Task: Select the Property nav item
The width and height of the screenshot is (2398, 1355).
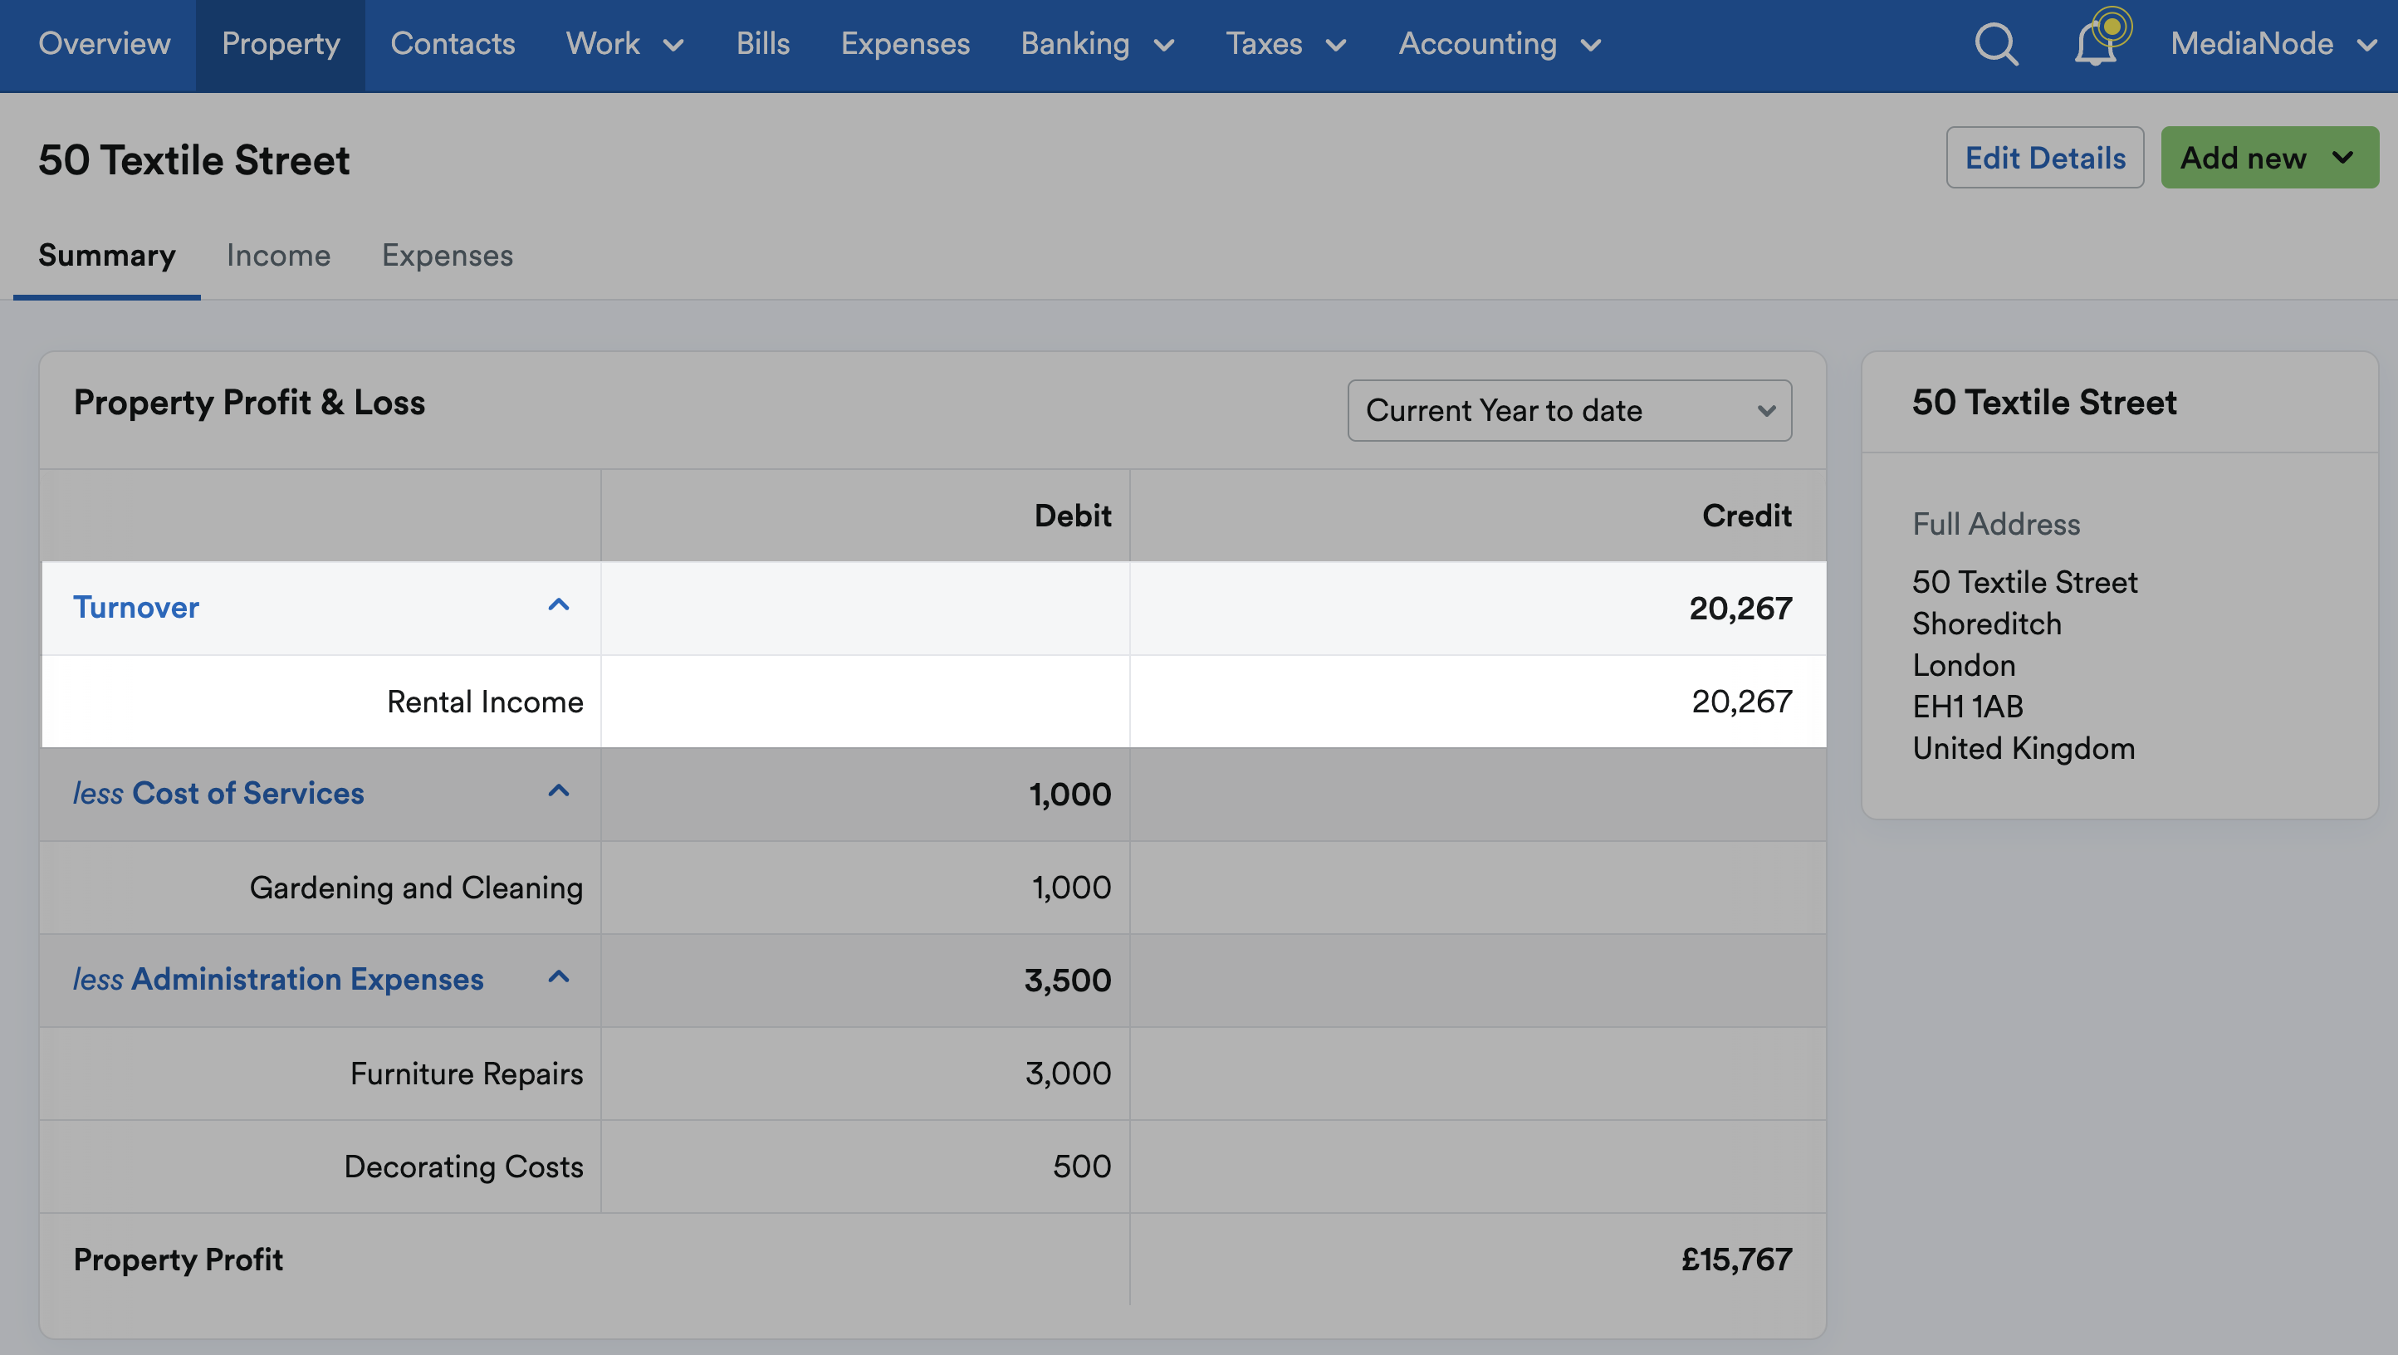Action: click(x=280, y=44)
